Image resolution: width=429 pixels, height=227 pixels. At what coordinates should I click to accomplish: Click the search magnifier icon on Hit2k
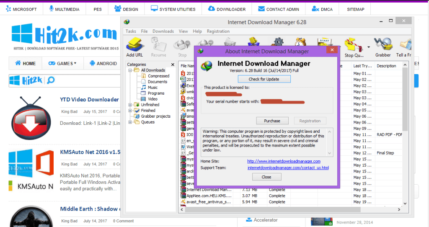click(x=51, y=80)
